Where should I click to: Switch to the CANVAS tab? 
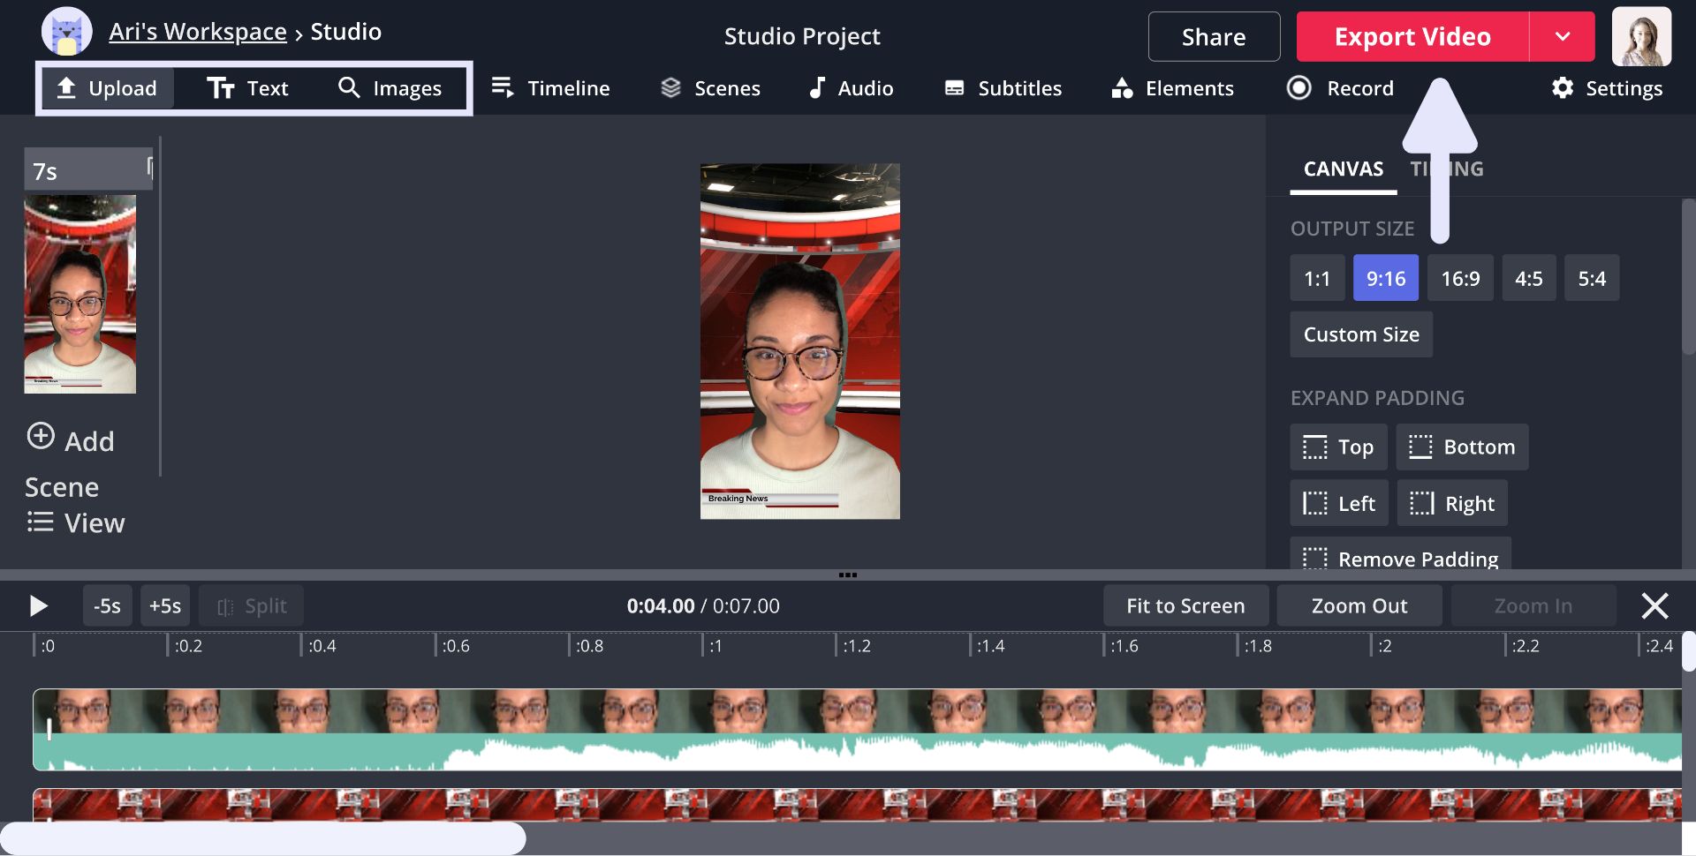click(1343, 169)
